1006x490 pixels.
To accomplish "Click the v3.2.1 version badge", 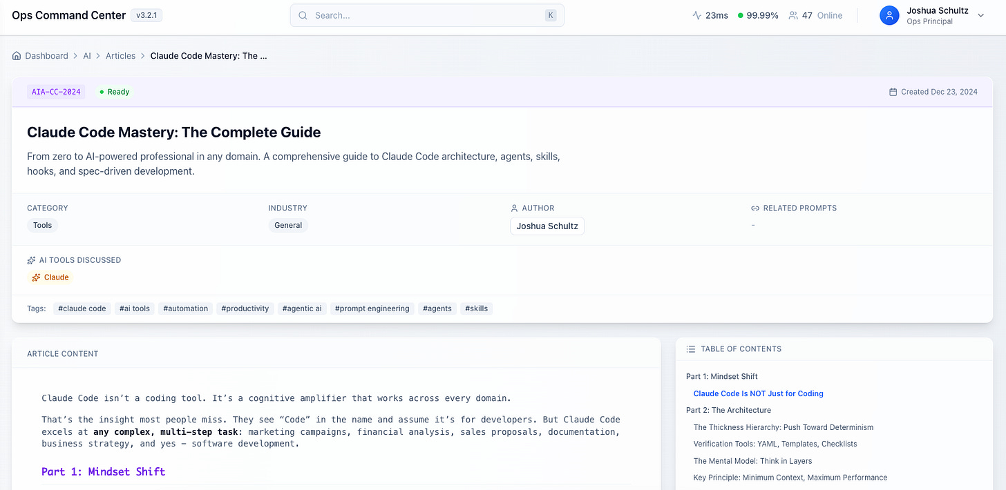I will click(146, 15).
